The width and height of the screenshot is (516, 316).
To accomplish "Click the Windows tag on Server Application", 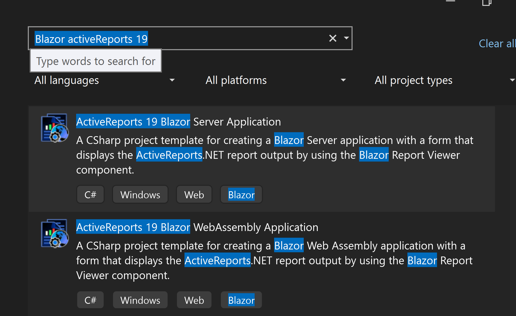I will point(140,195).
